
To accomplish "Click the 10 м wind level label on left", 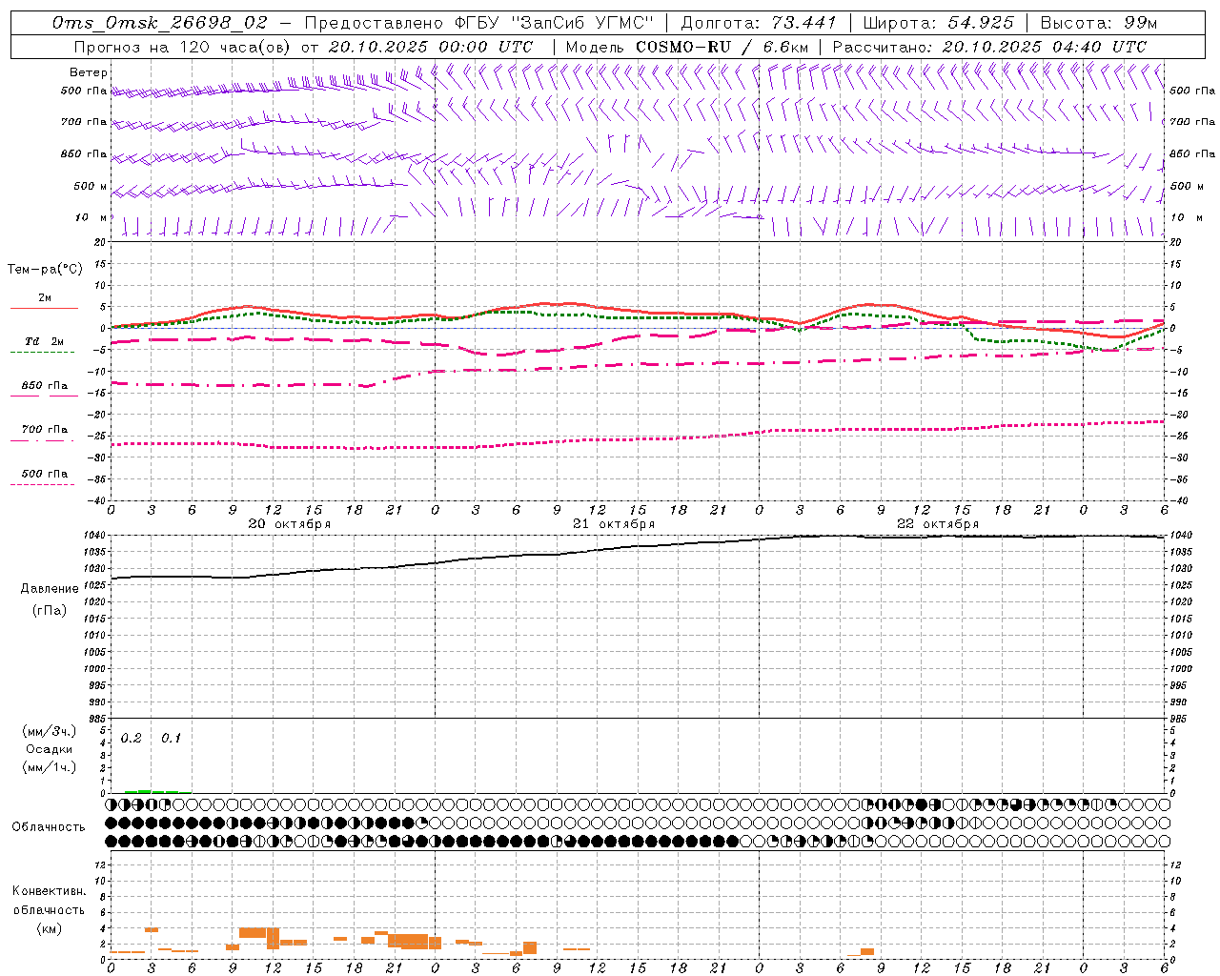I will tap(91, 218).
